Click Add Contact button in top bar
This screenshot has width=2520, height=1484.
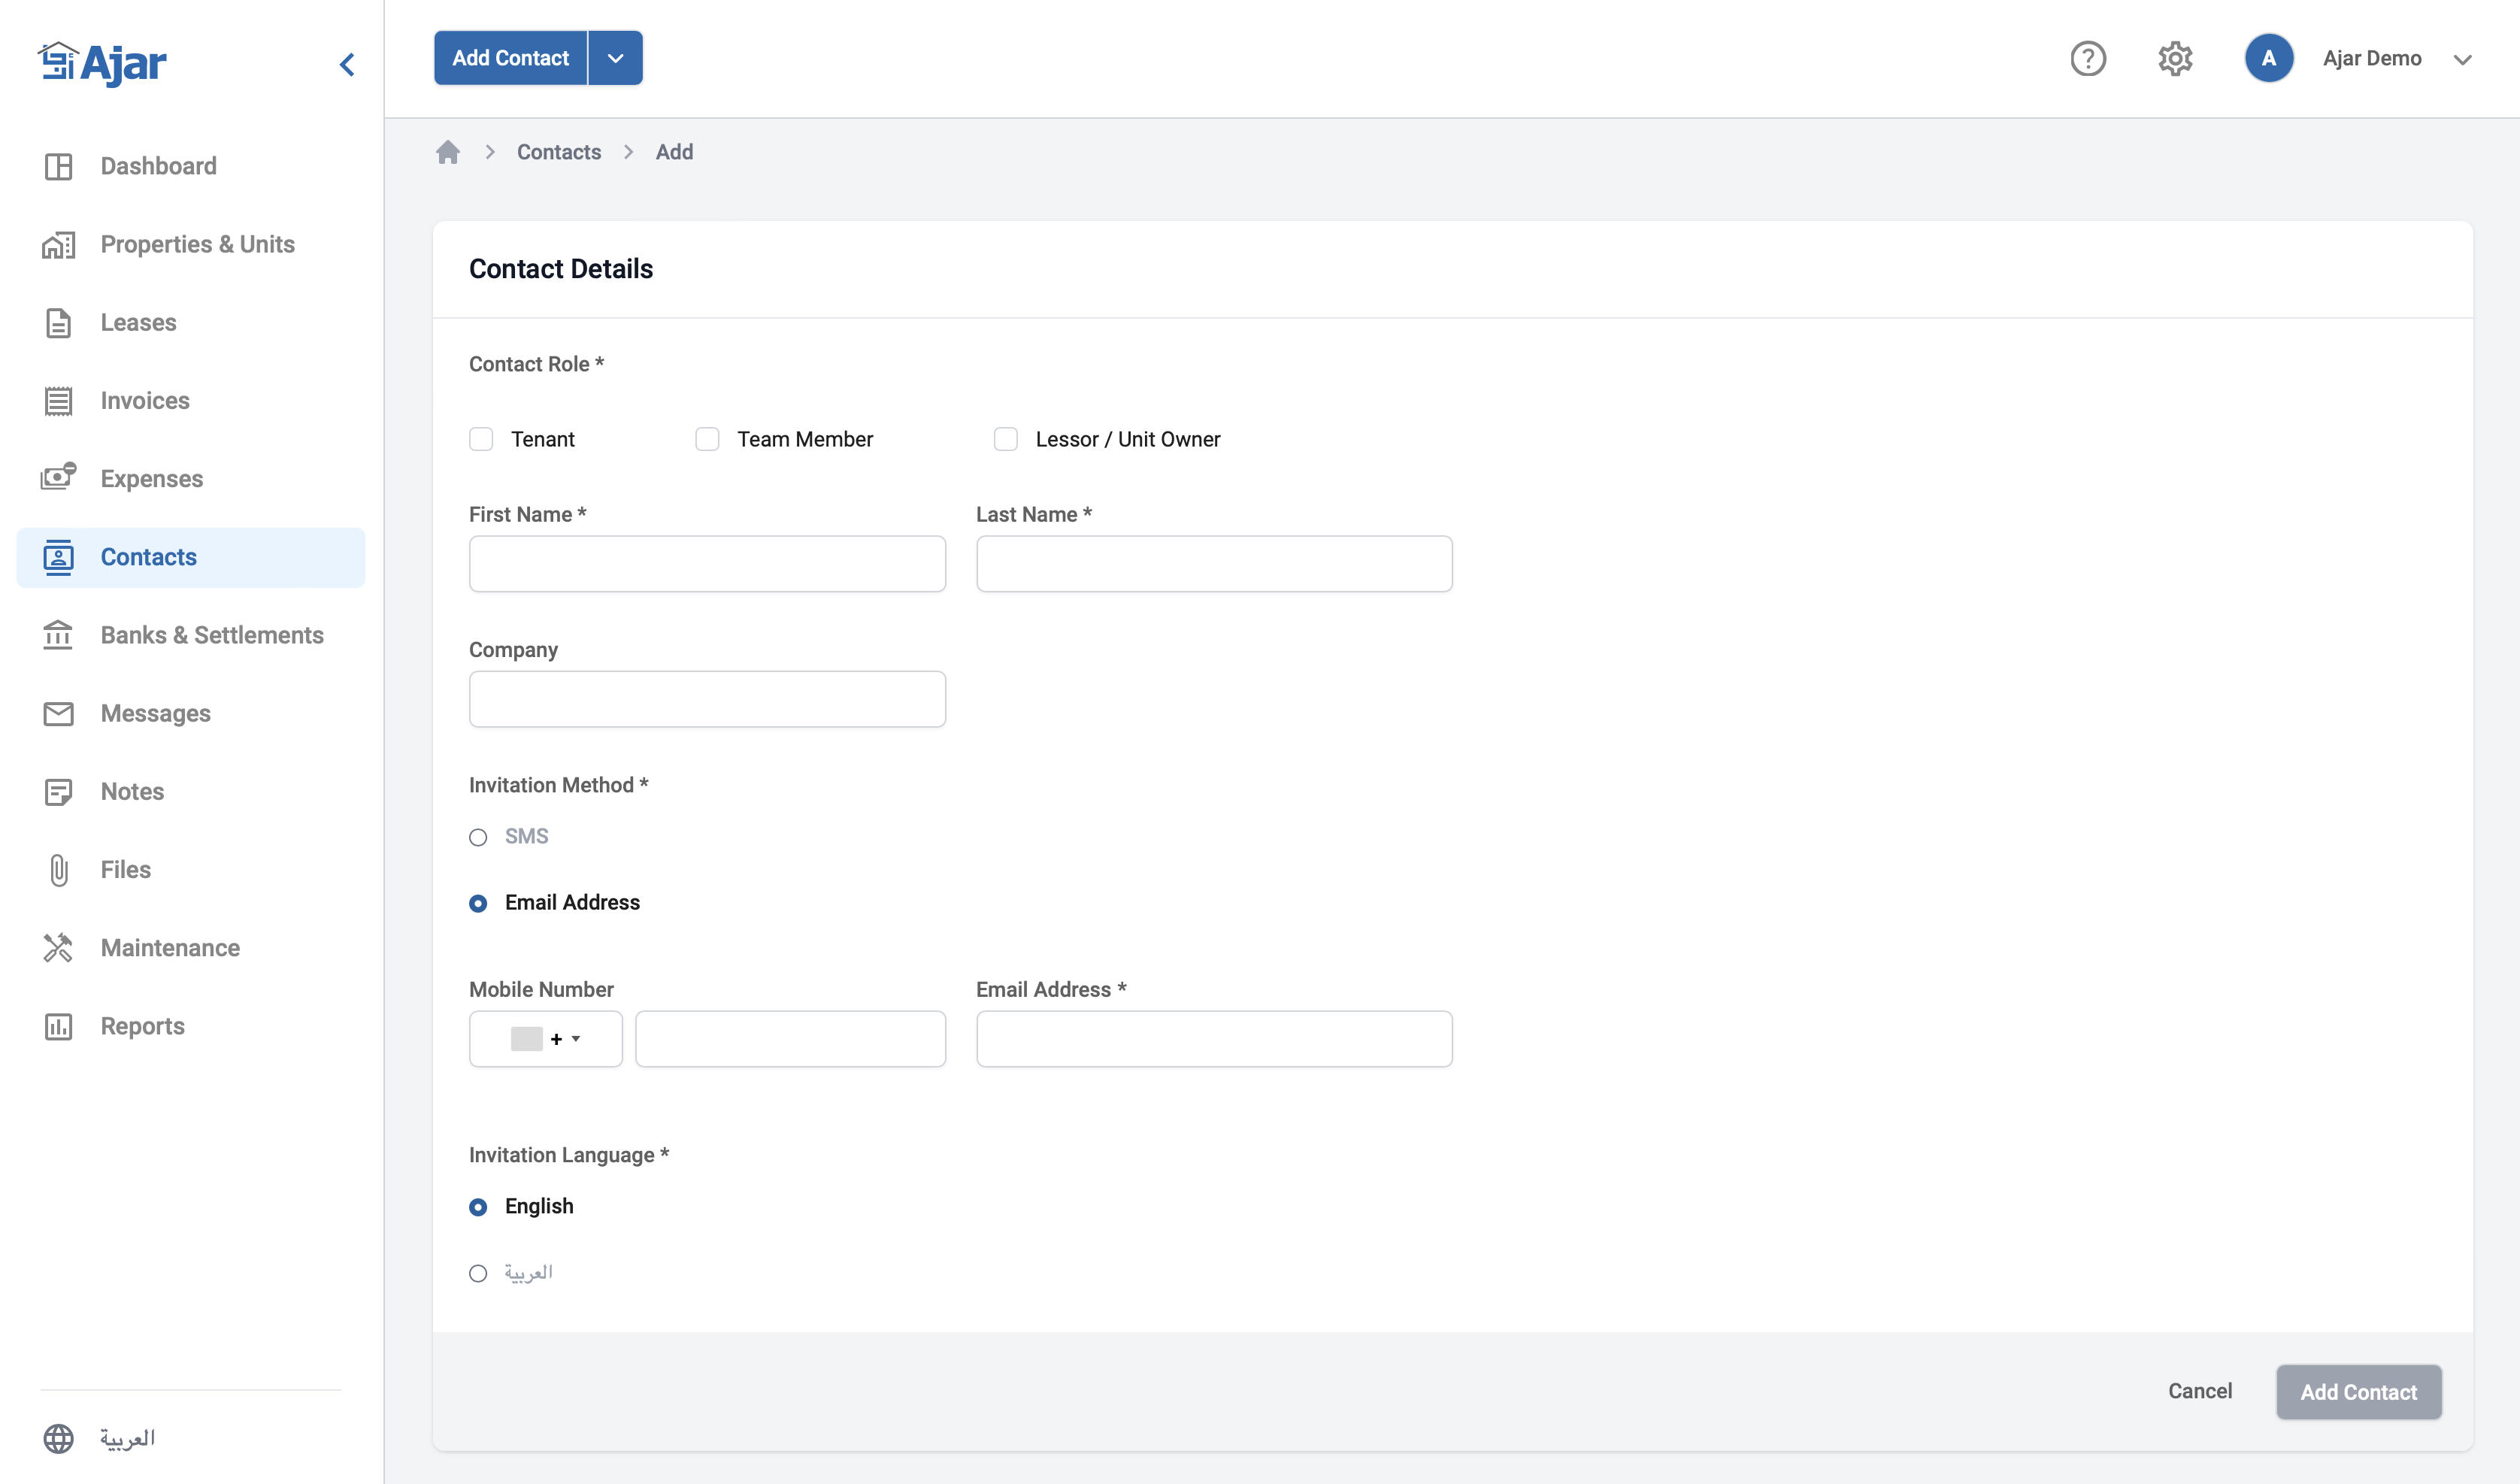510,58
